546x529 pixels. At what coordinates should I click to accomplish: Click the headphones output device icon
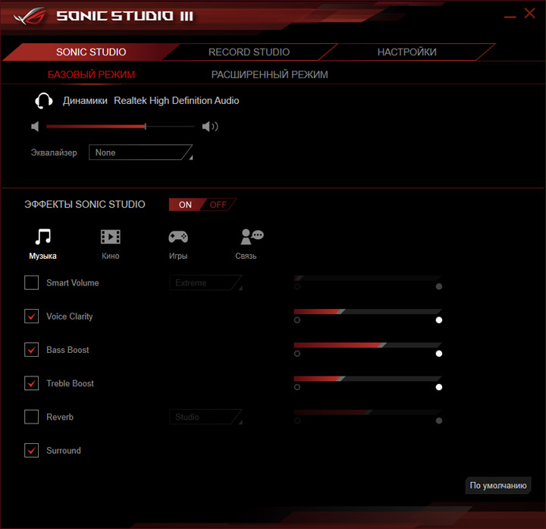tap(44, 101)
